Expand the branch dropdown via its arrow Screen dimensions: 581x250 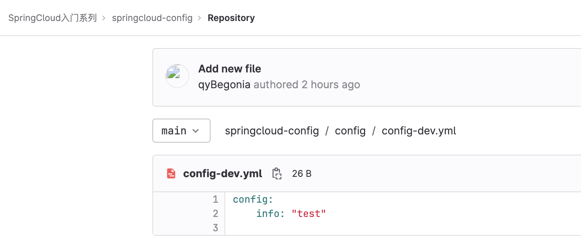tap(196, 131)
